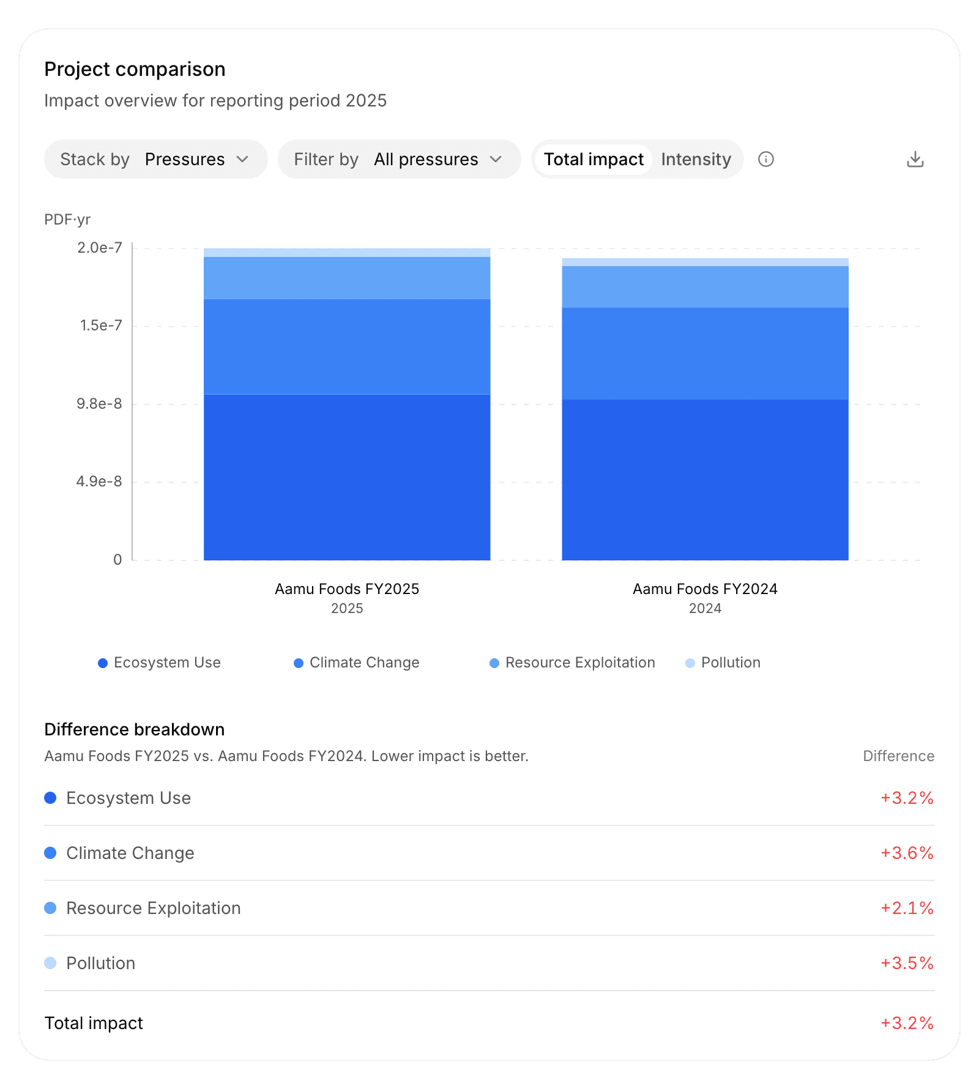Click Pollution swatch in Difference breakdown
Image resolution: width=979 pixels, height=1089 pixels.
[50, 963]
